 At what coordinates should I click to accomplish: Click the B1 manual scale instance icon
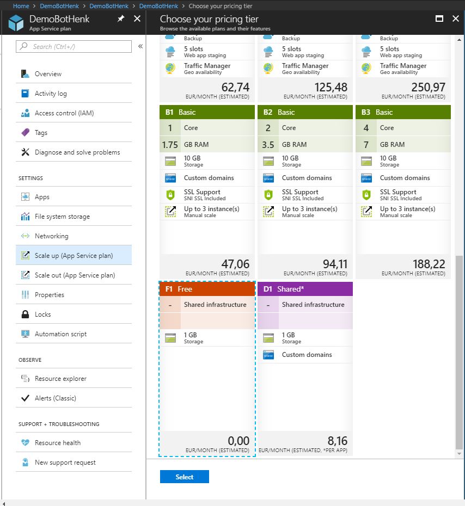pos(170,211)
